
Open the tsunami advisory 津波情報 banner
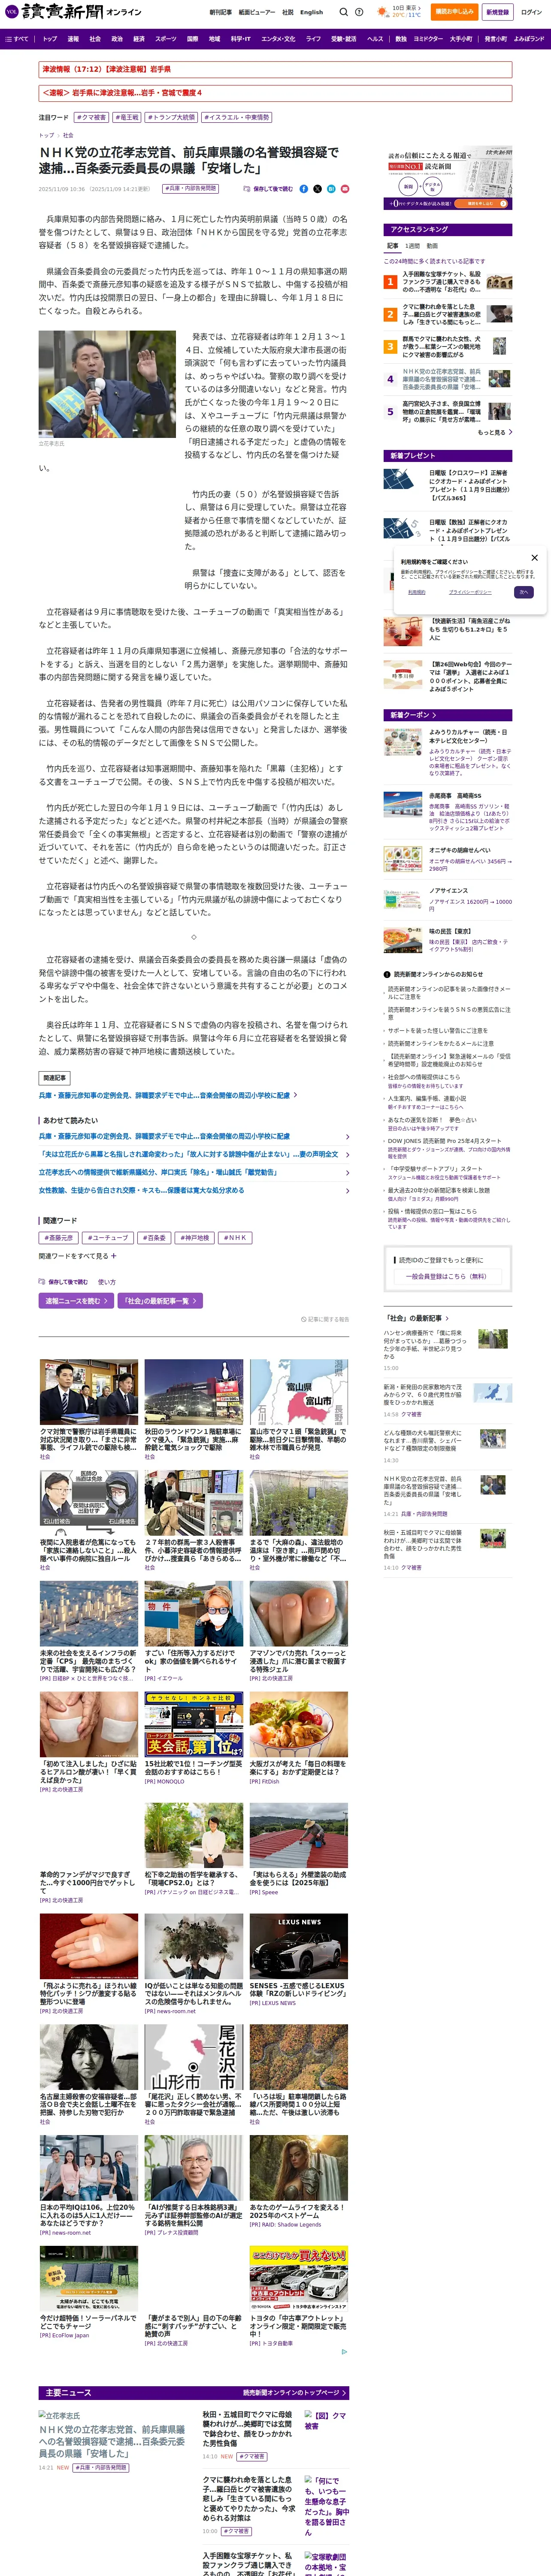pos(275,69)
